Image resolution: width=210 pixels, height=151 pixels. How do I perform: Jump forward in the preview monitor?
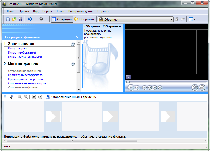[160, 88]
